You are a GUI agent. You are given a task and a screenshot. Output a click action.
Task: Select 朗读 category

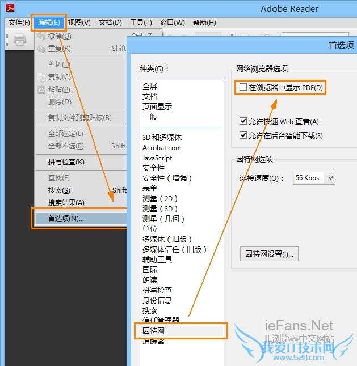(x=150, y=280)
